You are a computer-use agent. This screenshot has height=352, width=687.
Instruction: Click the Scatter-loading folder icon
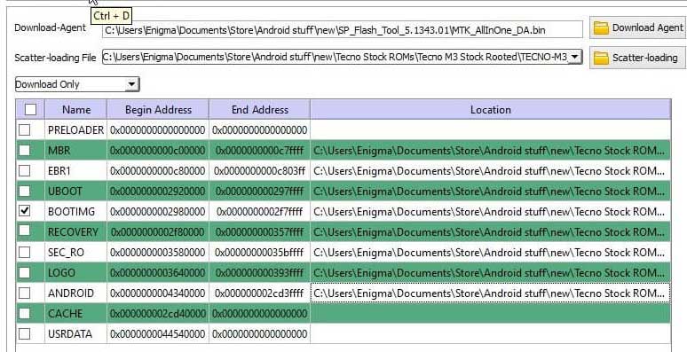(601, 58)
